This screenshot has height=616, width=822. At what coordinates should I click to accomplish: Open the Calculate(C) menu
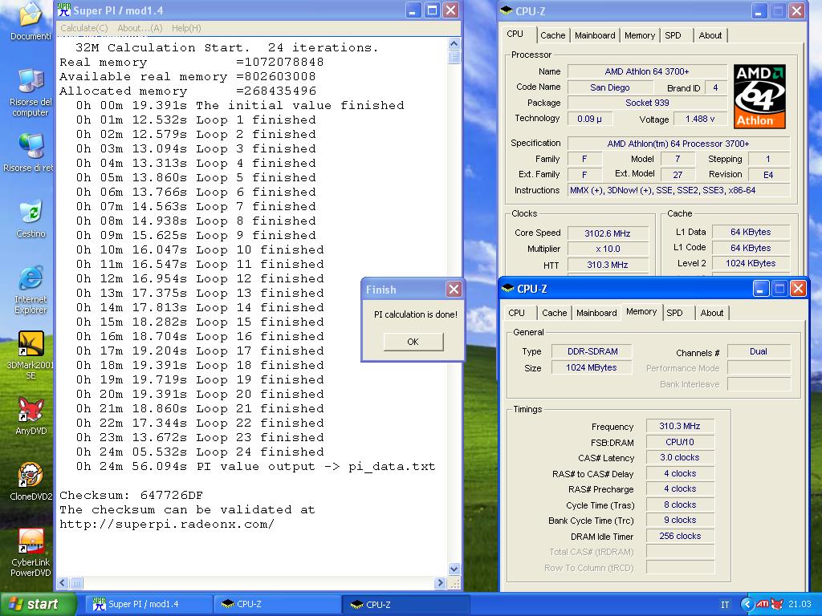83,28
